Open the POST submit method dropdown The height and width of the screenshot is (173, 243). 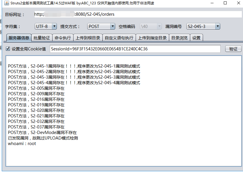(x=101, y=26)
